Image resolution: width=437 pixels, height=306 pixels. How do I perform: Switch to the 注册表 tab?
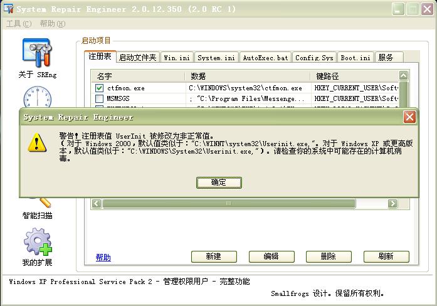100,56
